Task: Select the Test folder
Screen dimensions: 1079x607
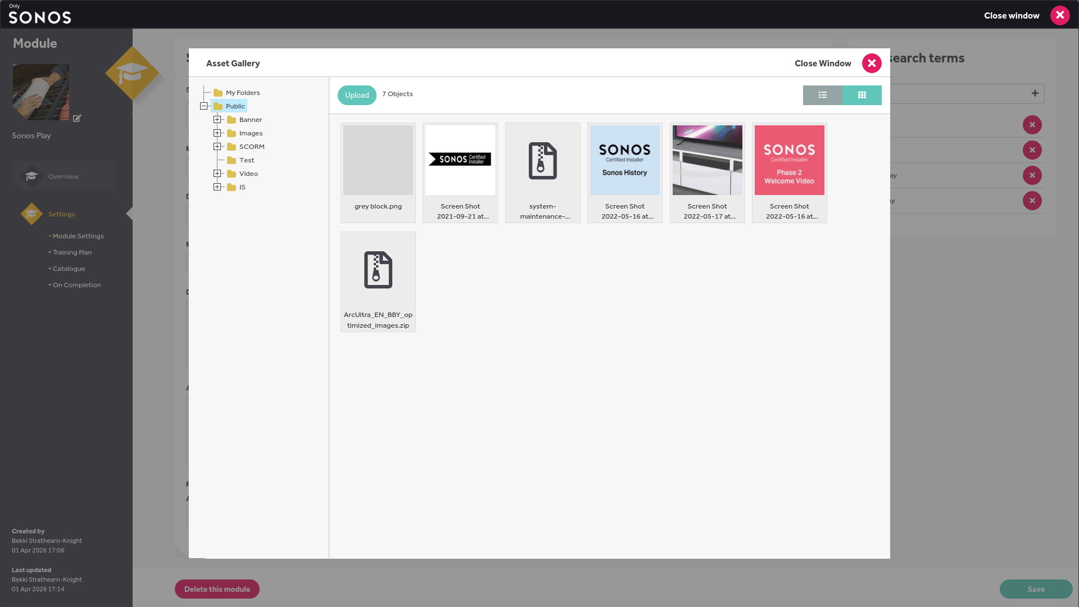Action: [x=241, y=160]
